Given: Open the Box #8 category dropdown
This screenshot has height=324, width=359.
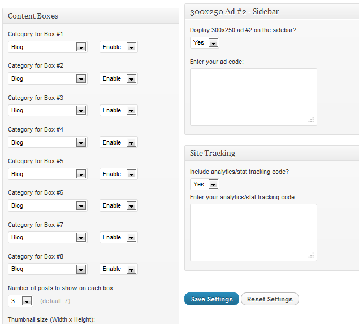Looking at the screenshot, I should [47, 269].
